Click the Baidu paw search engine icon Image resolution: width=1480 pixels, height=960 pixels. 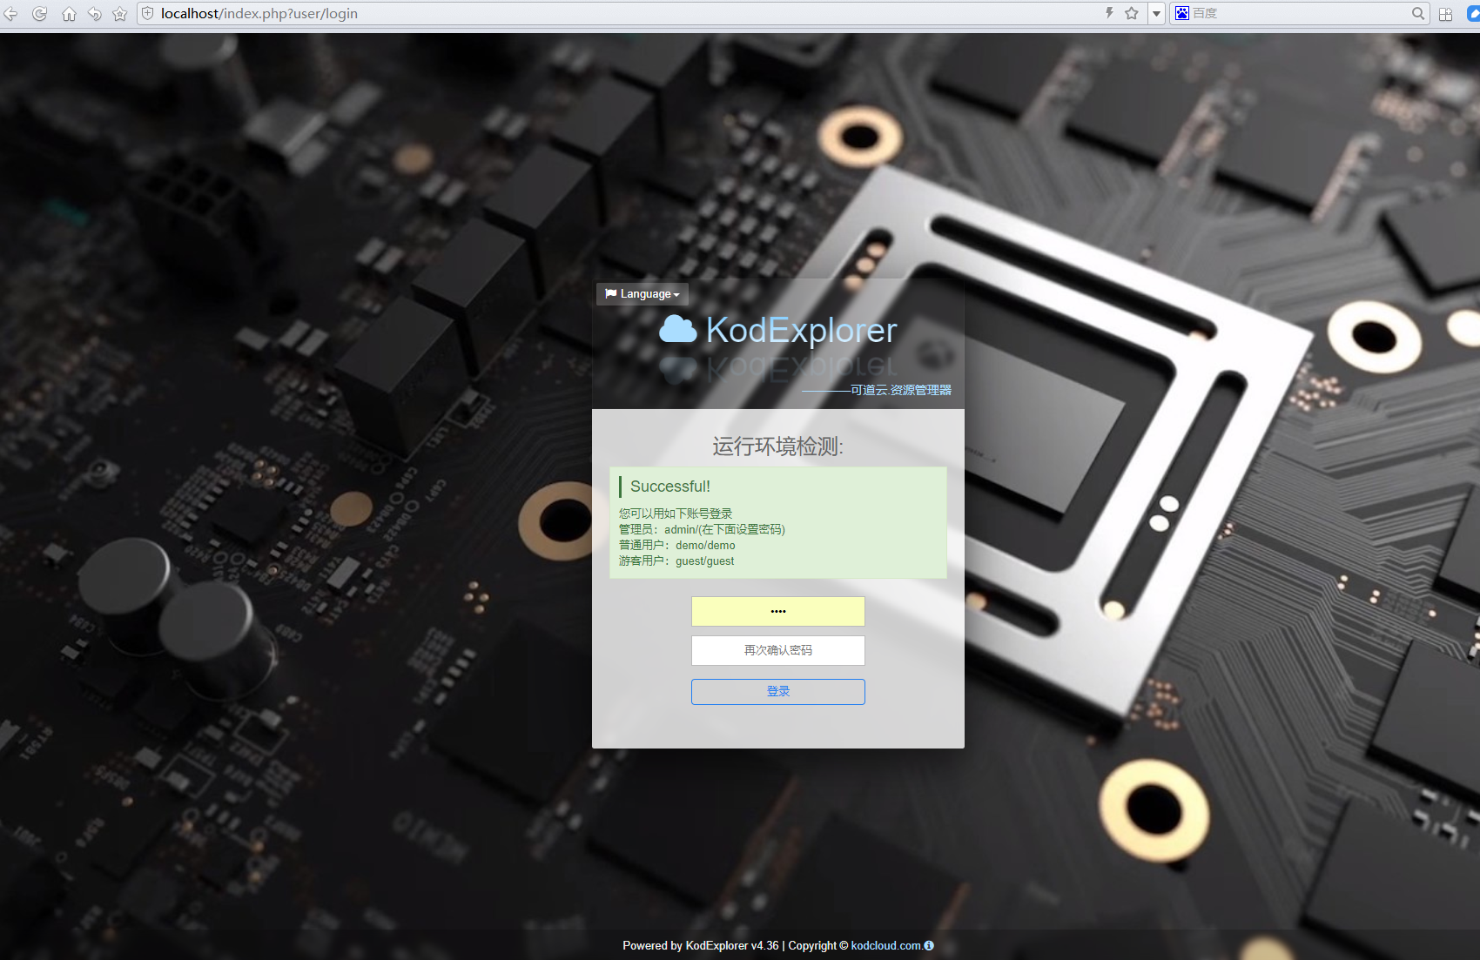pyautogui.click(x=1182, y=13)
